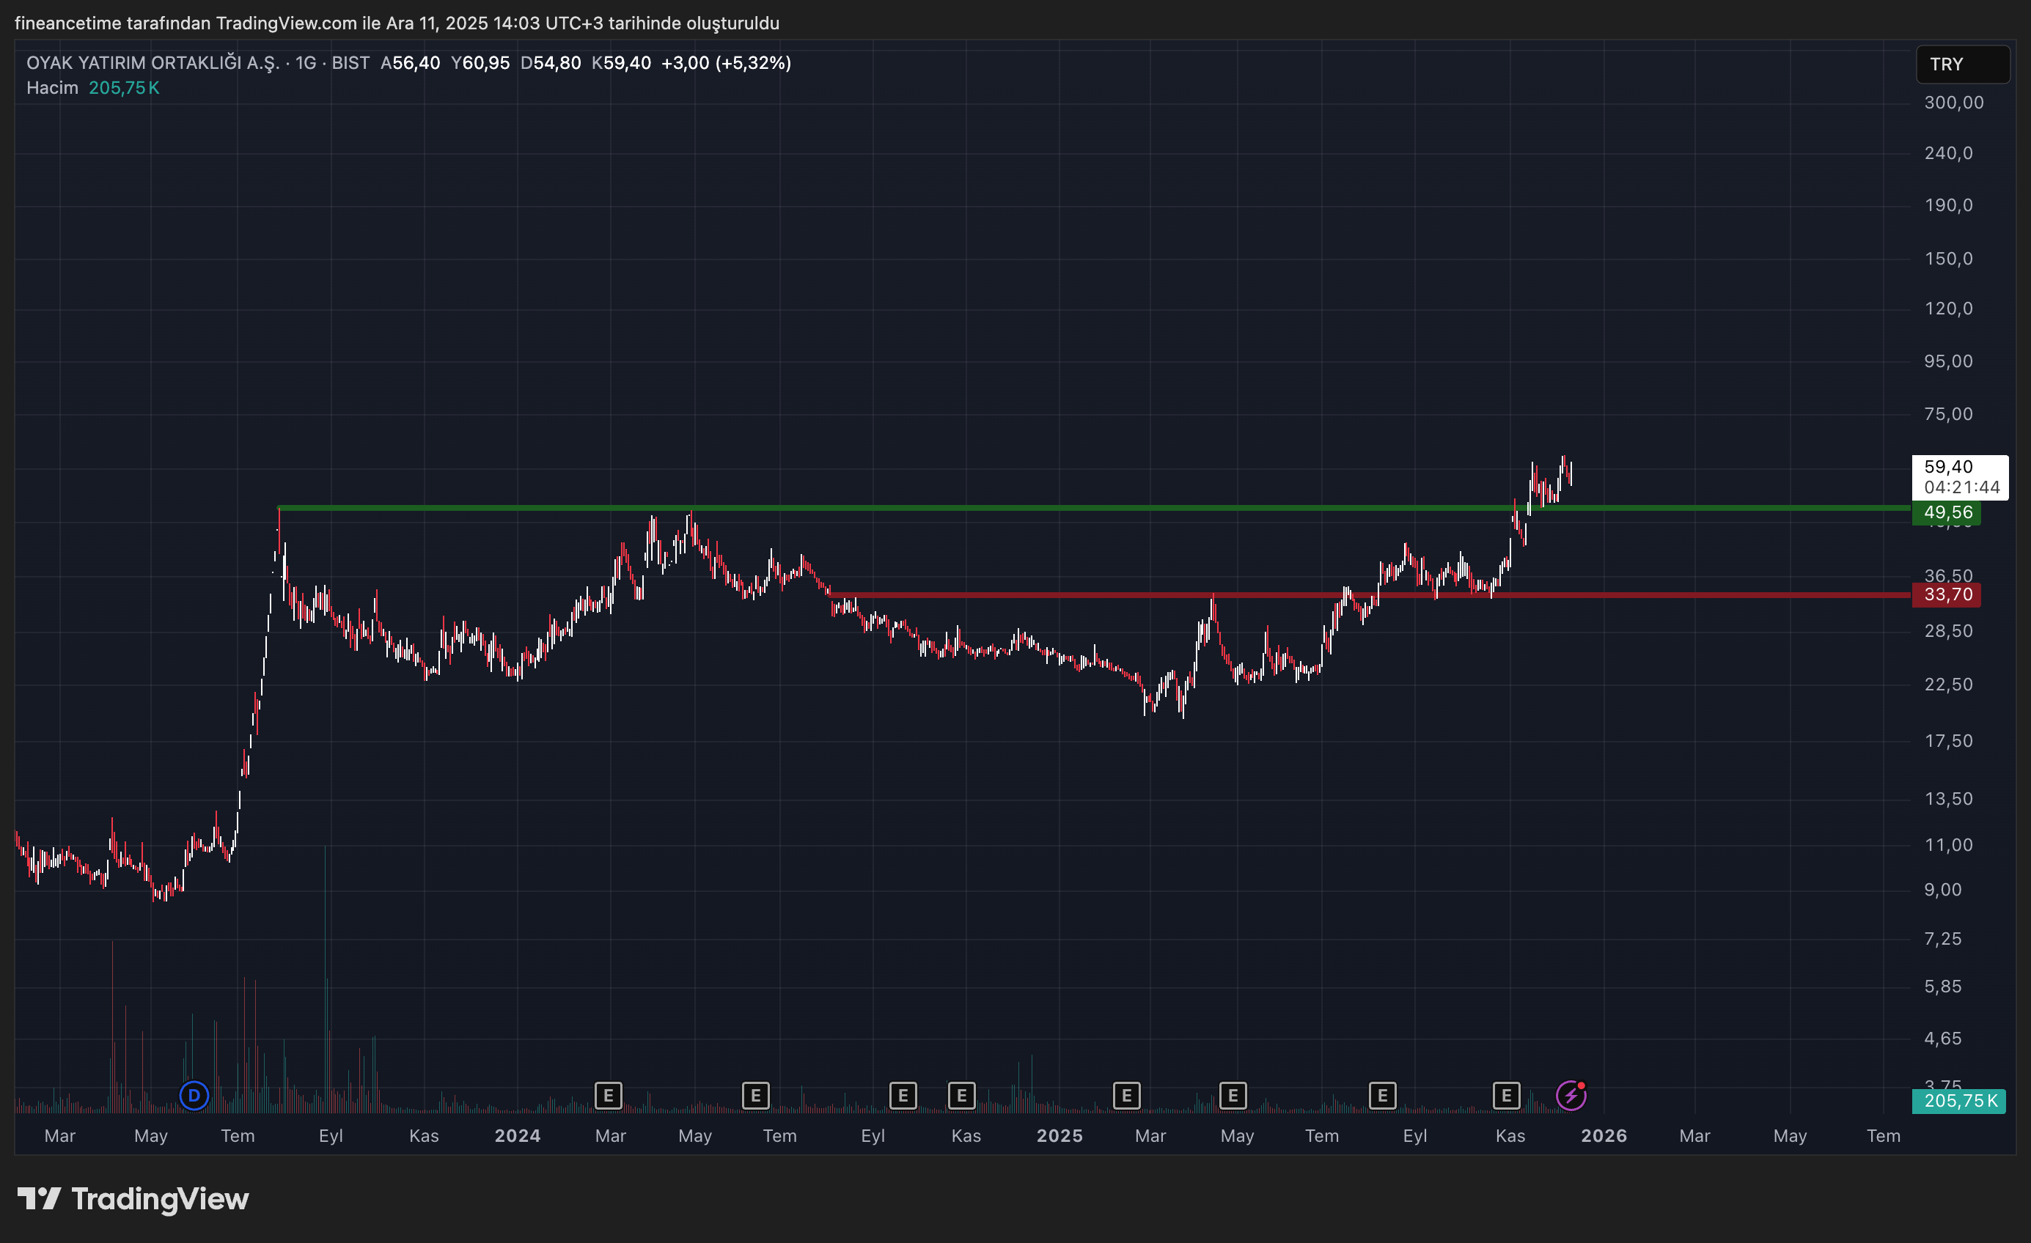Click the earnings marker near September 2025
Viewport: 2031px width, 1243px height.
click(1382, 1096)
